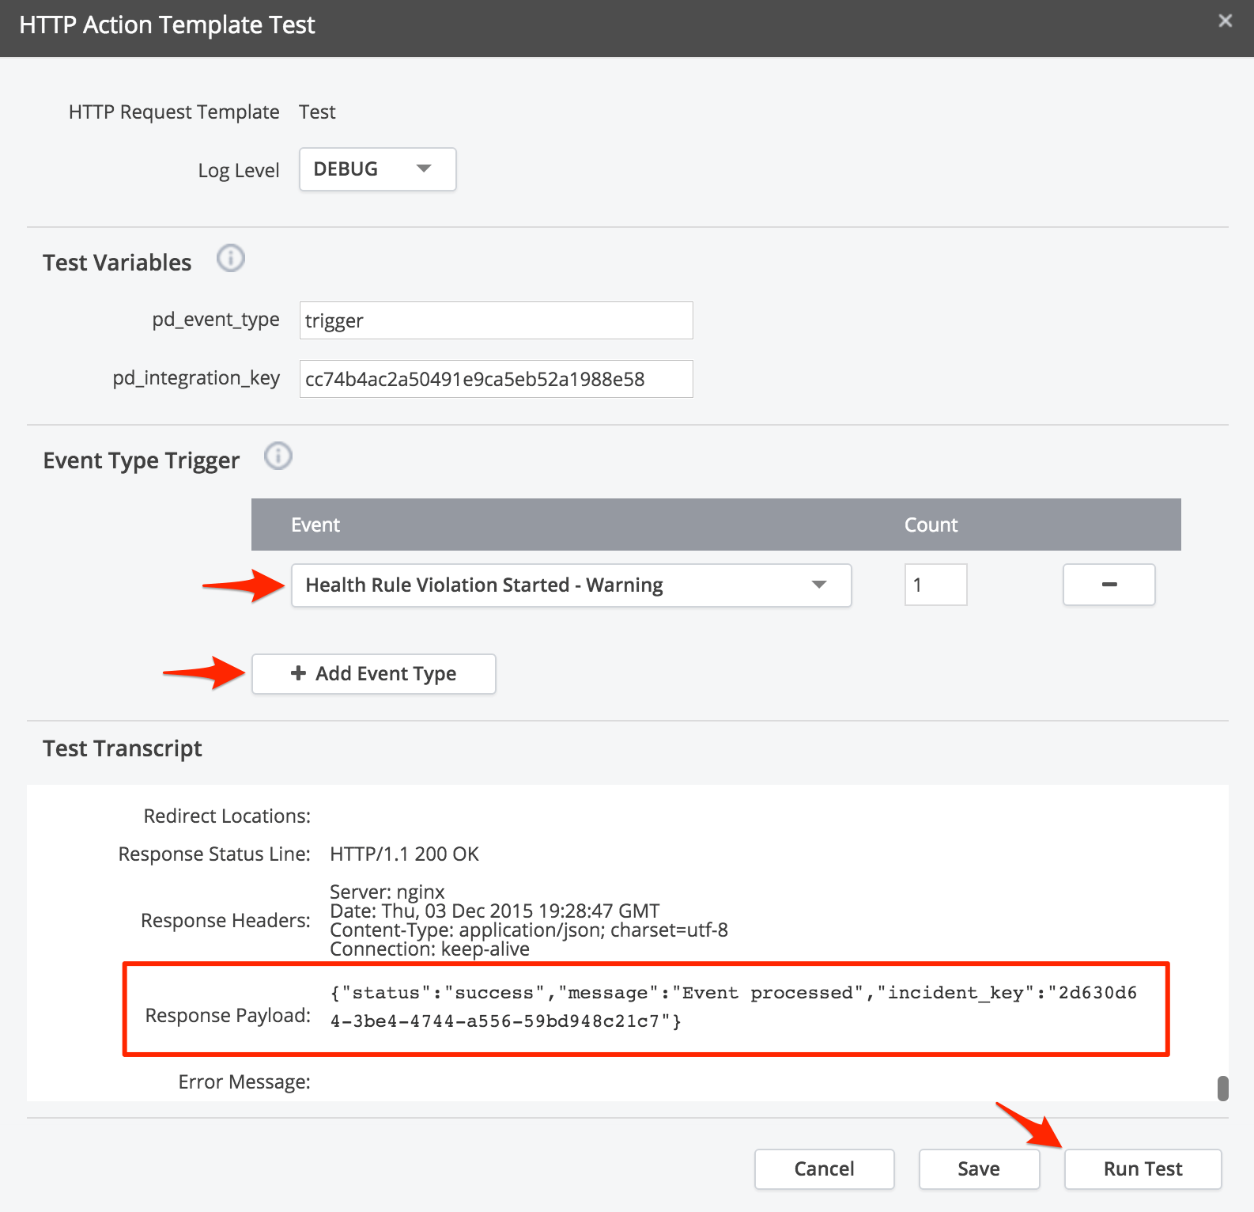The image size is (1254, 1212).
Task: Run the test with Run Test
Action: pyautogui.click(x=1143, y=1168)
